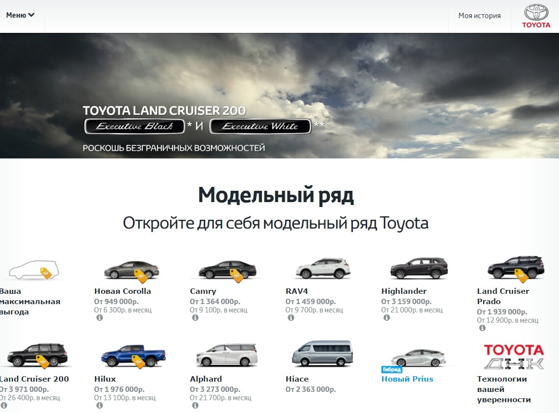Show info icon under Corolla price

pyautogui.click(x=100, y=317)
